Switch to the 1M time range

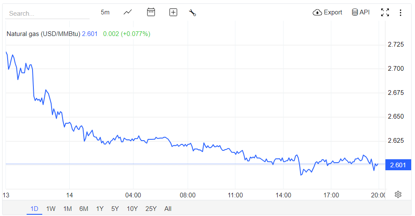tap(67, 208)
